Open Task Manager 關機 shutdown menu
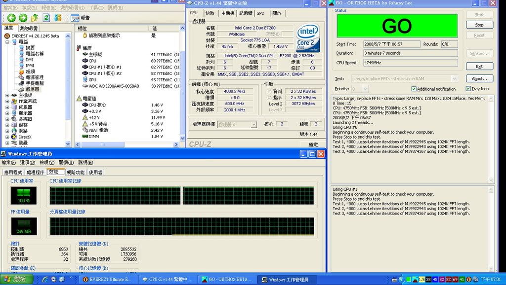 [x=66, y=163]
